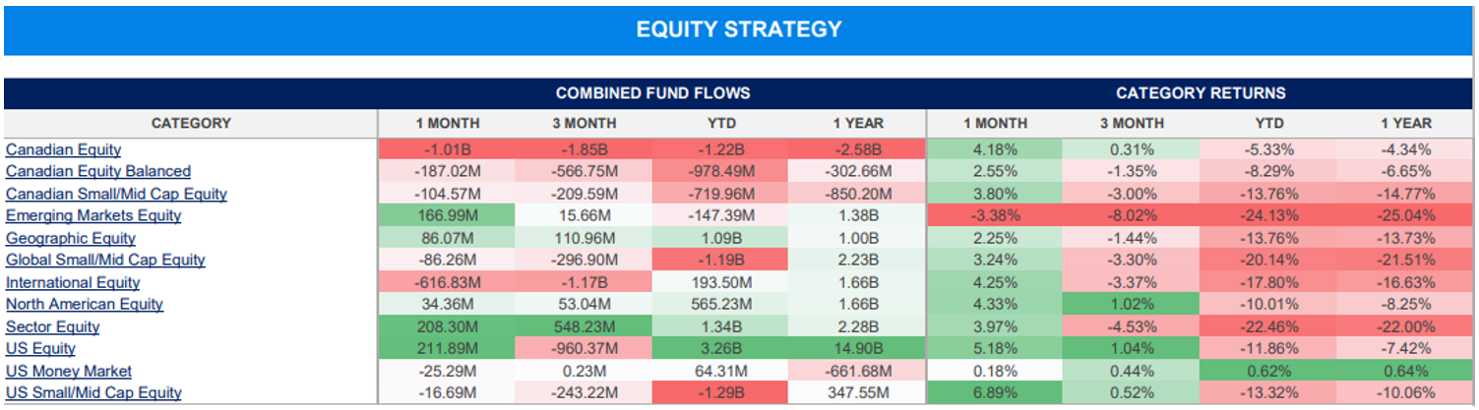Open the Canadian Equity category link

pos(63,149)
